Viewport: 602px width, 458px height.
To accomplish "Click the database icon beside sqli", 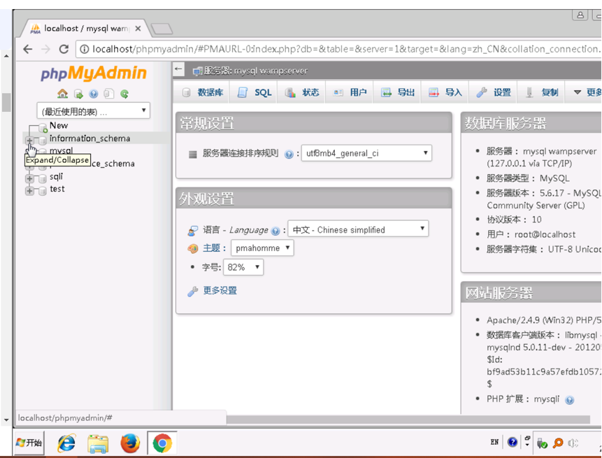I will pos(43,178).
